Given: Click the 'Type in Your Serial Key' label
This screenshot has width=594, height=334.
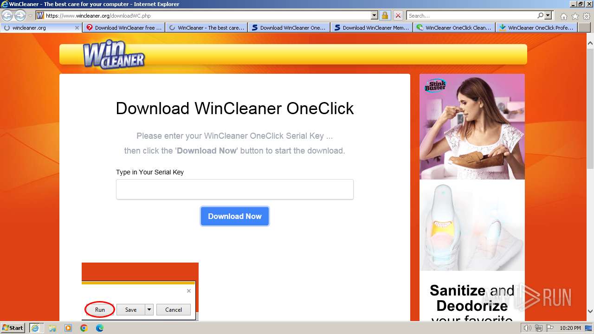Looking at the screenshot, I should (x=150, y=172).
